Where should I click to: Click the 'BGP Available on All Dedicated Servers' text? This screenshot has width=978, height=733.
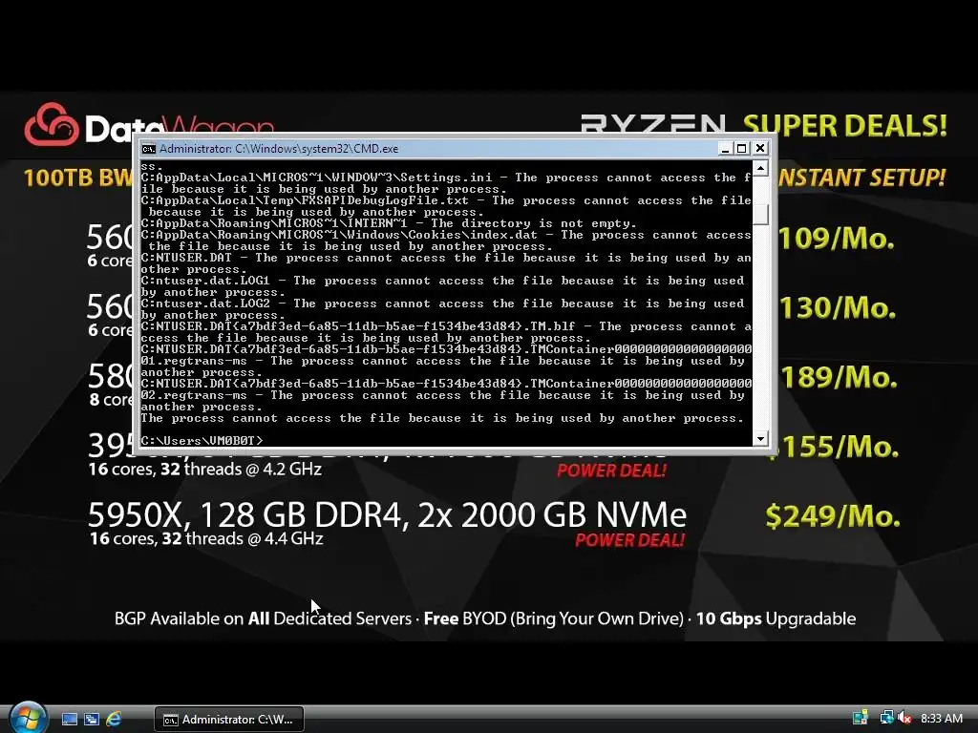263,618
